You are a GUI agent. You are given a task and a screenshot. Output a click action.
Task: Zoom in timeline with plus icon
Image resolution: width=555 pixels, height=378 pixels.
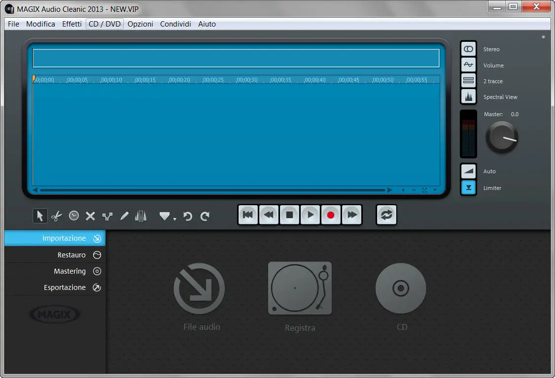[x=403, y=190]
